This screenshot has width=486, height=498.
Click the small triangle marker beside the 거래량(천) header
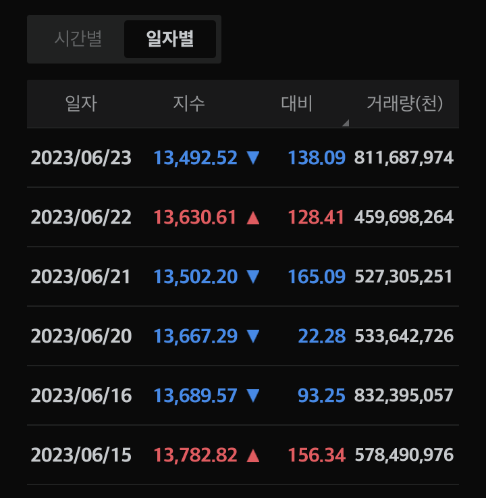click(x=346, y=123)
